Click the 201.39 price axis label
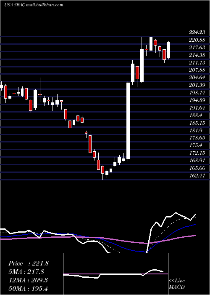 point(197,85)
